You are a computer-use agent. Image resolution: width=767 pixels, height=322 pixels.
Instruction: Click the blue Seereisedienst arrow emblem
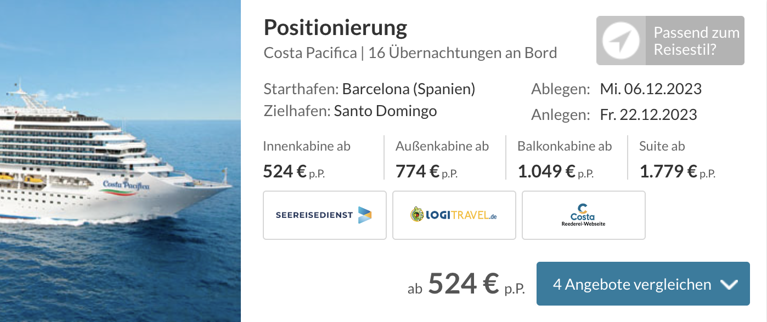point(364,215)
